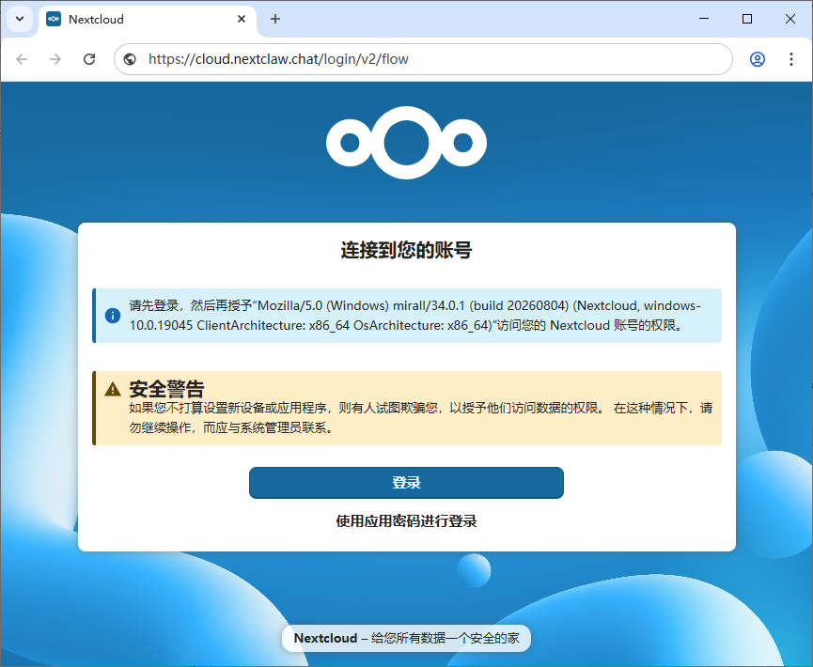Open the browser three-dot menu
This screenshot has height=667, width=813.
tap(791, 59)
